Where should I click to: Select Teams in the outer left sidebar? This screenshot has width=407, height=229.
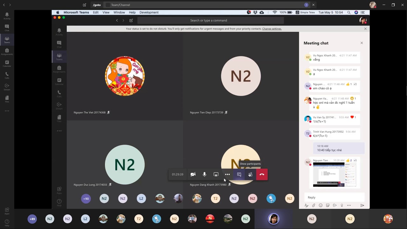point(7,40)
